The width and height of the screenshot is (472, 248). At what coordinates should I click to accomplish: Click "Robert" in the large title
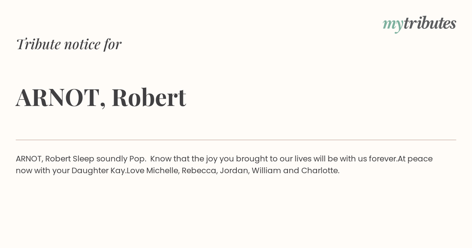149,97
